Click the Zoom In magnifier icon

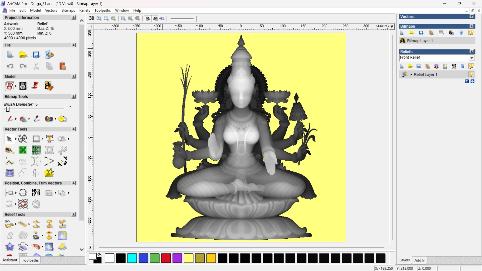(x=99, y=18)
